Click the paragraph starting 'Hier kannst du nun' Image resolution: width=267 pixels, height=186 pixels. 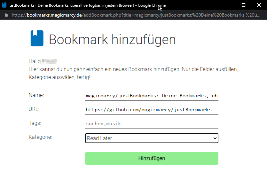(133, 73)
